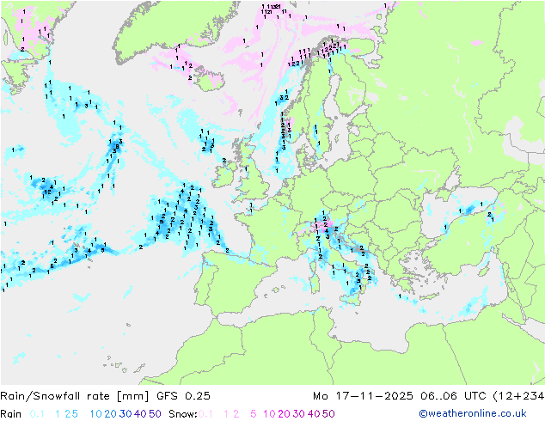Click the Rain 30 legend value
545x421 pixels.
click(x=126, y=414)
